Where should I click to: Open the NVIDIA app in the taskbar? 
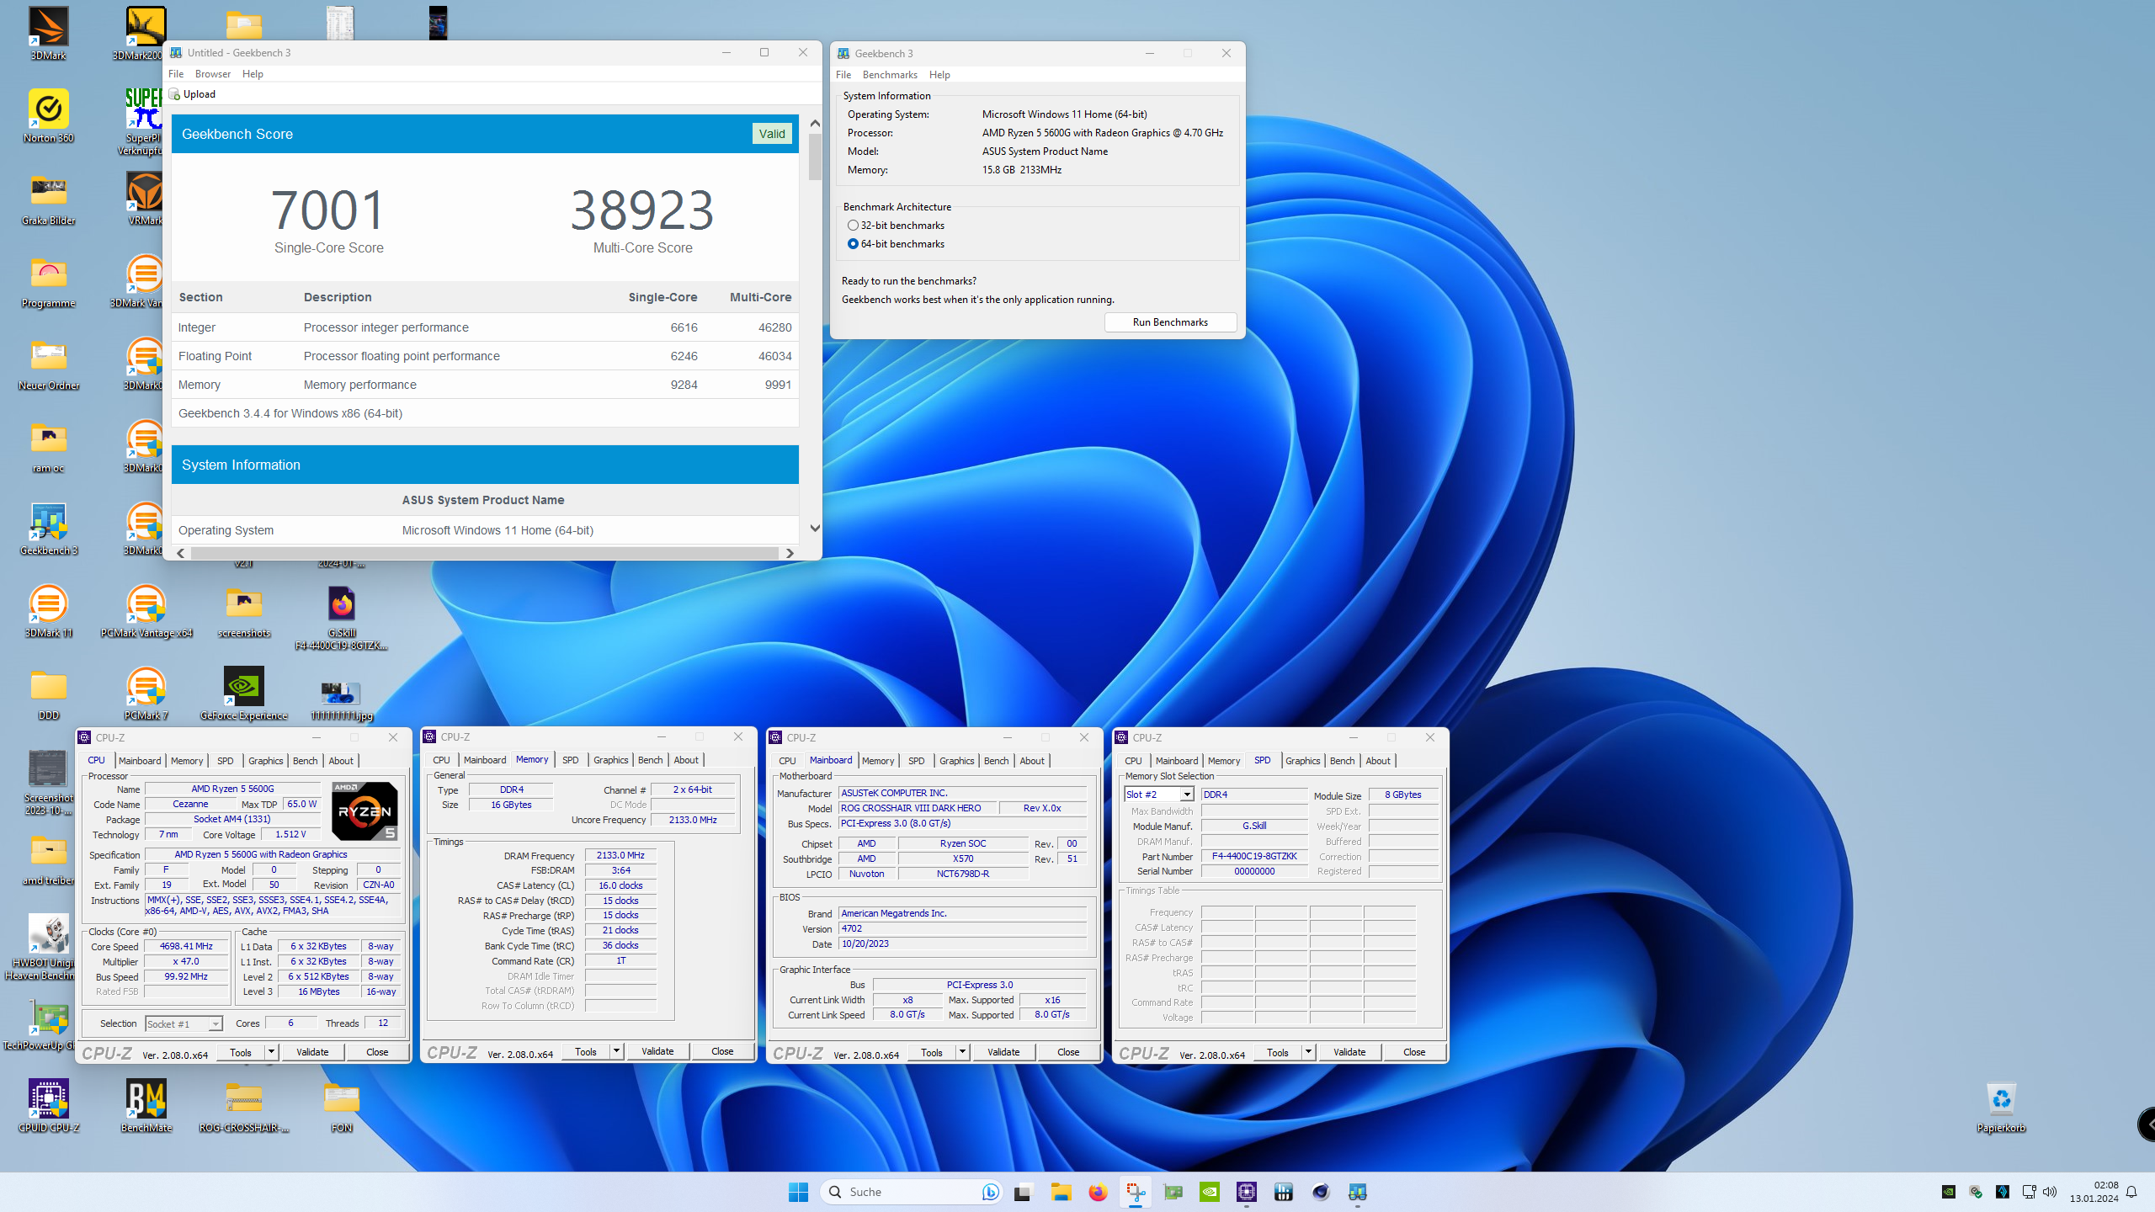[1209, 1192]
